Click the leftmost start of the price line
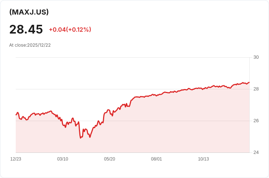Viewport: 269px width, 178px height. point(16,115)
